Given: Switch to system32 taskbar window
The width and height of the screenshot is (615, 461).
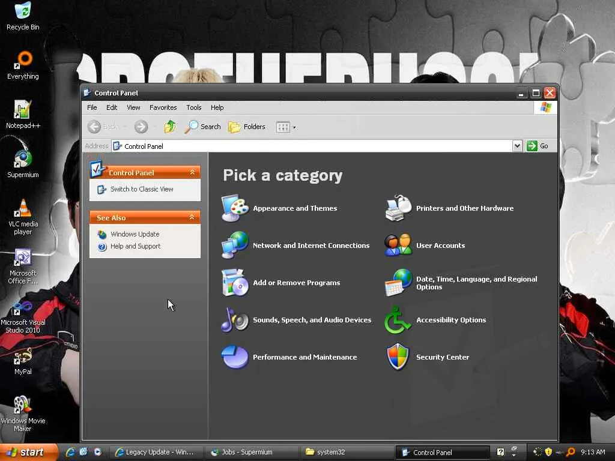Looking at the screenshot, I should [347, 452].
